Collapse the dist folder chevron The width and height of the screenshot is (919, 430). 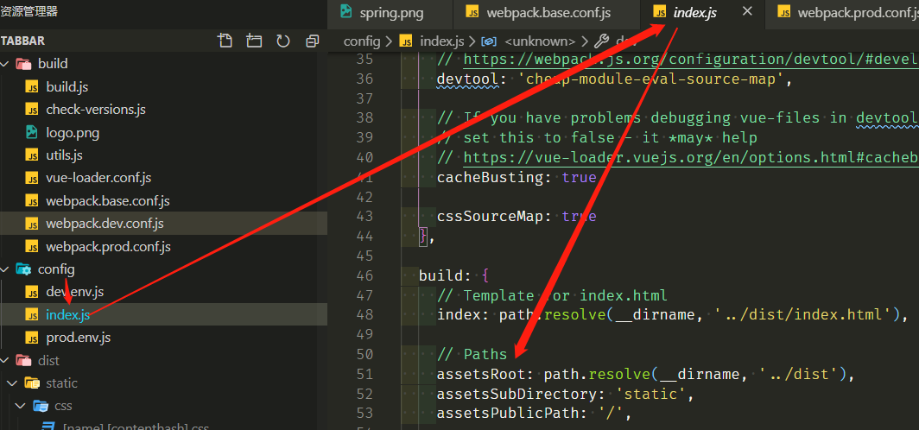5,360
